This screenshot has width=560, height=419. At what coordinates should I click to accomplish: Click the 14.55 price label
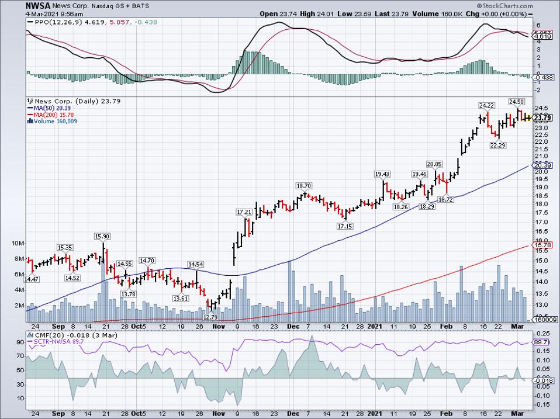(125, 264)
